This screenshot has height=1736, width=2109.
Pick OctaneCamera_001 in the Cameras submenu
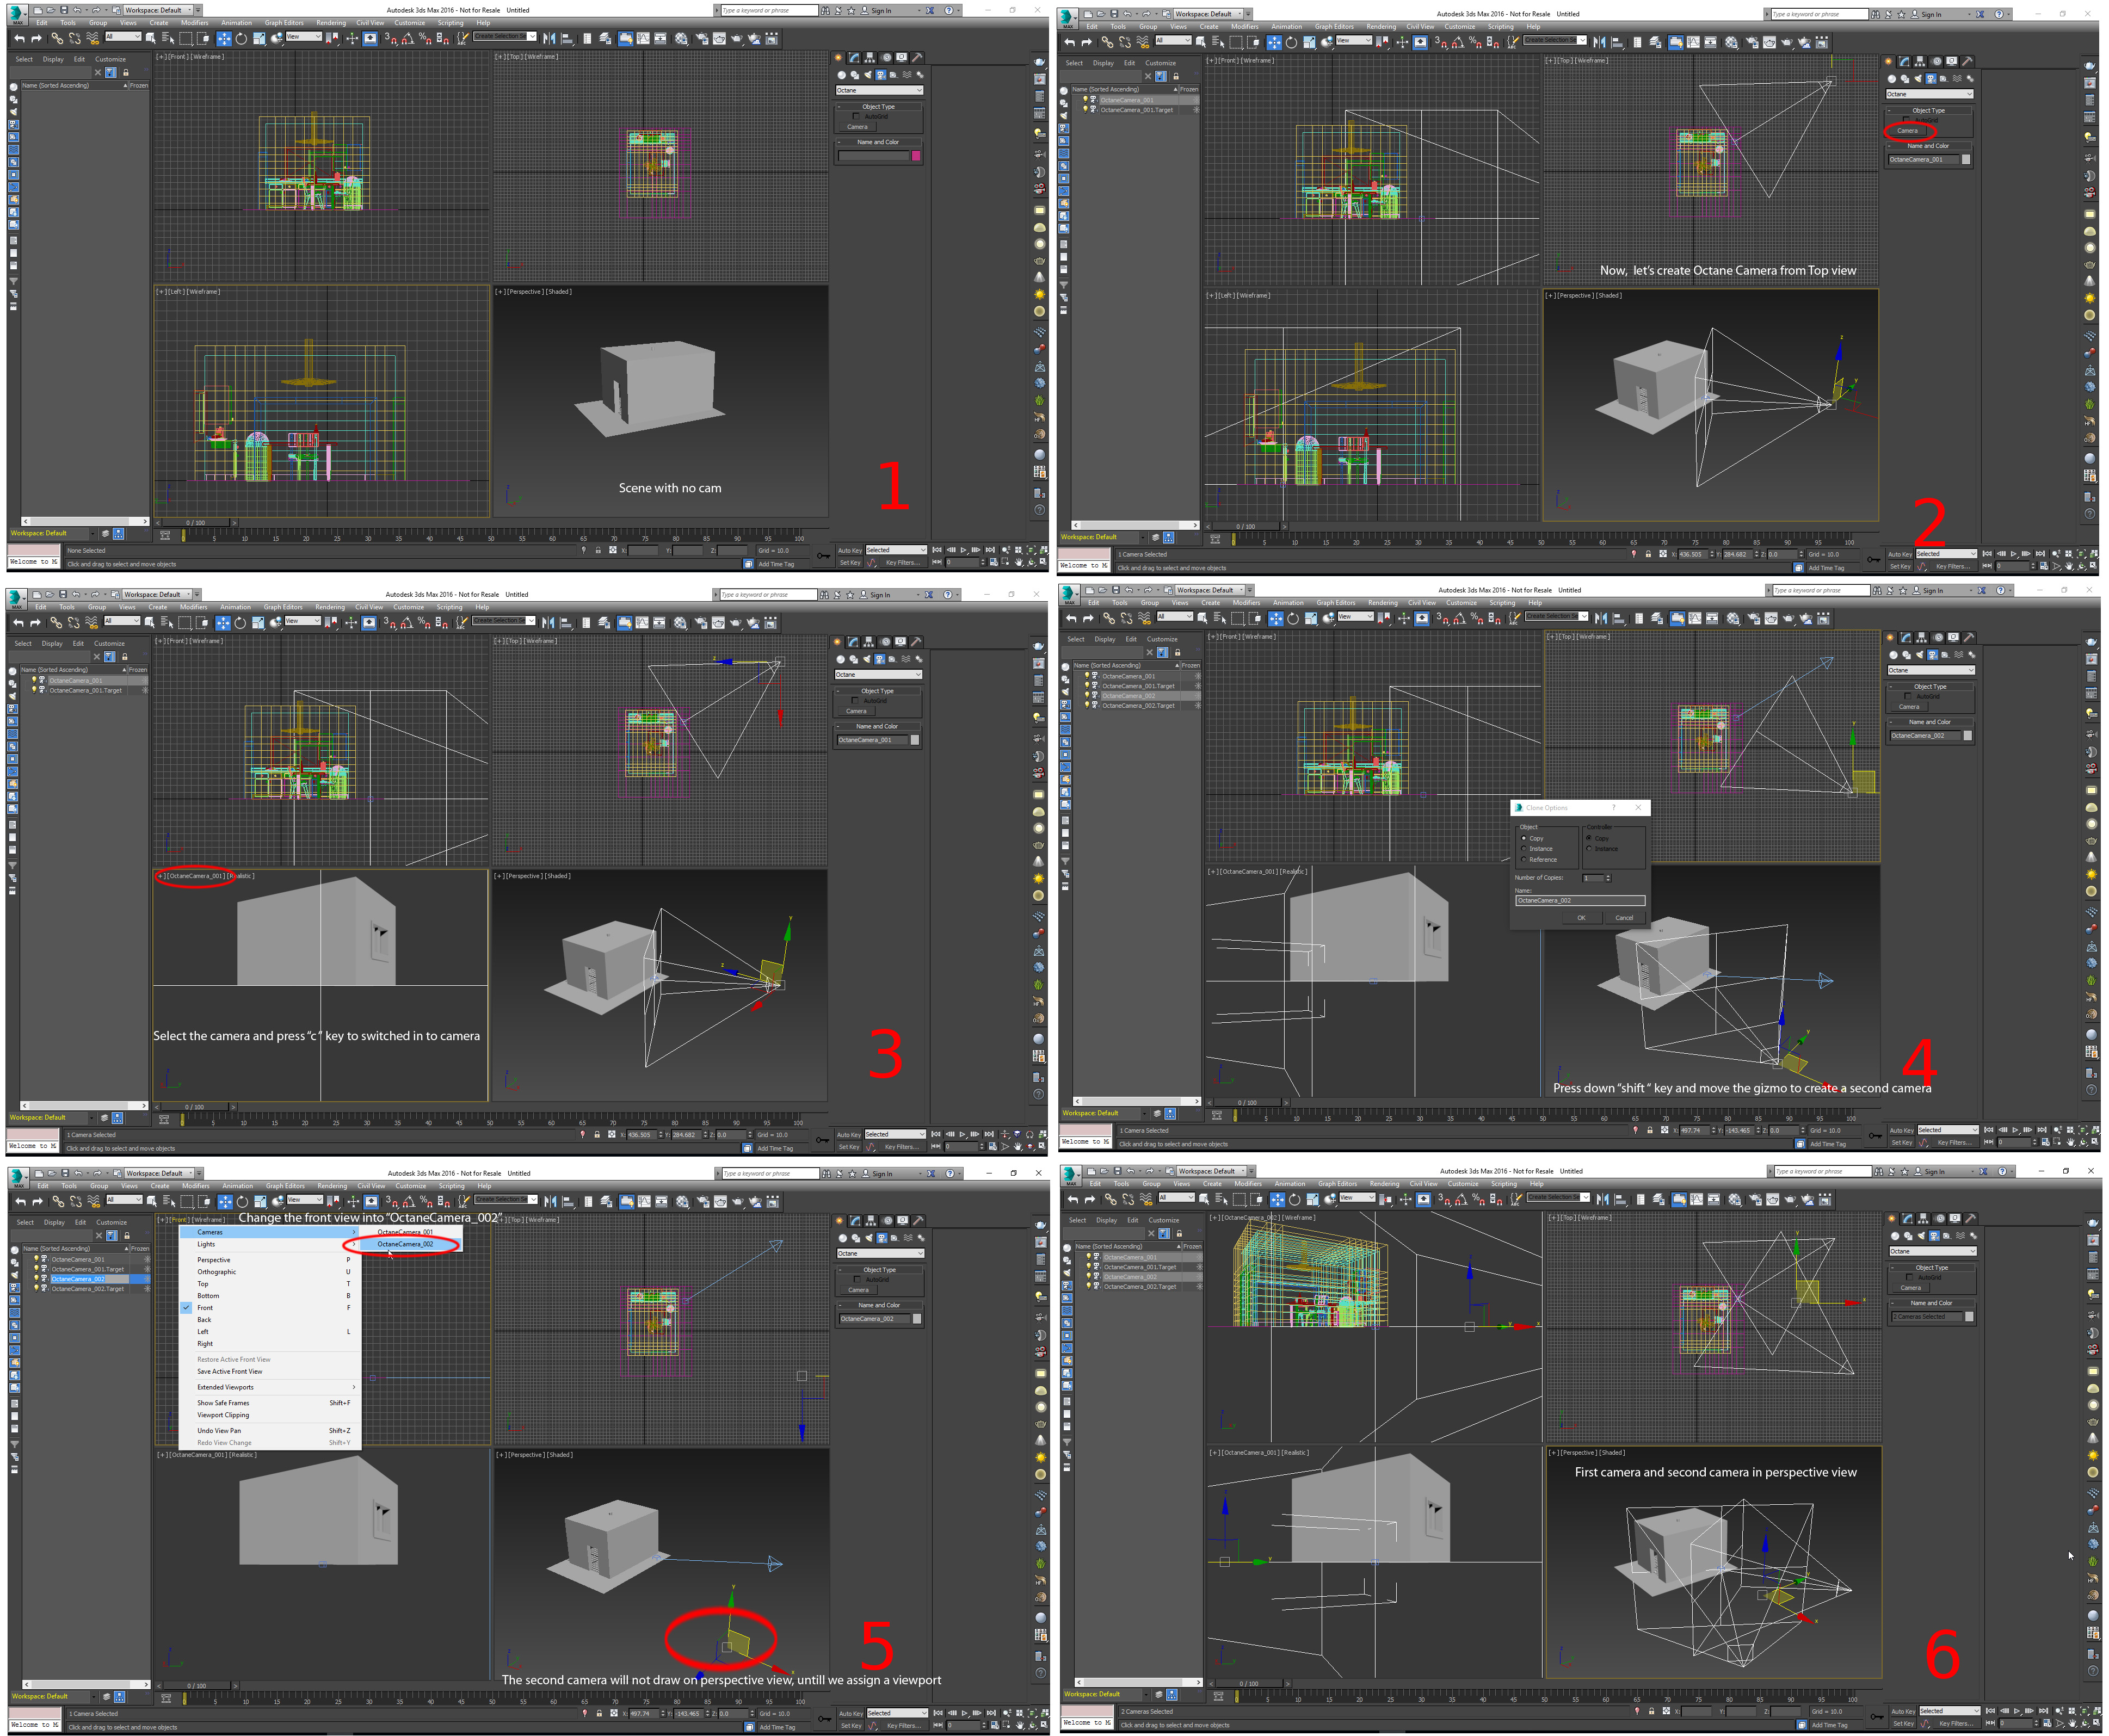[406, 1232]
